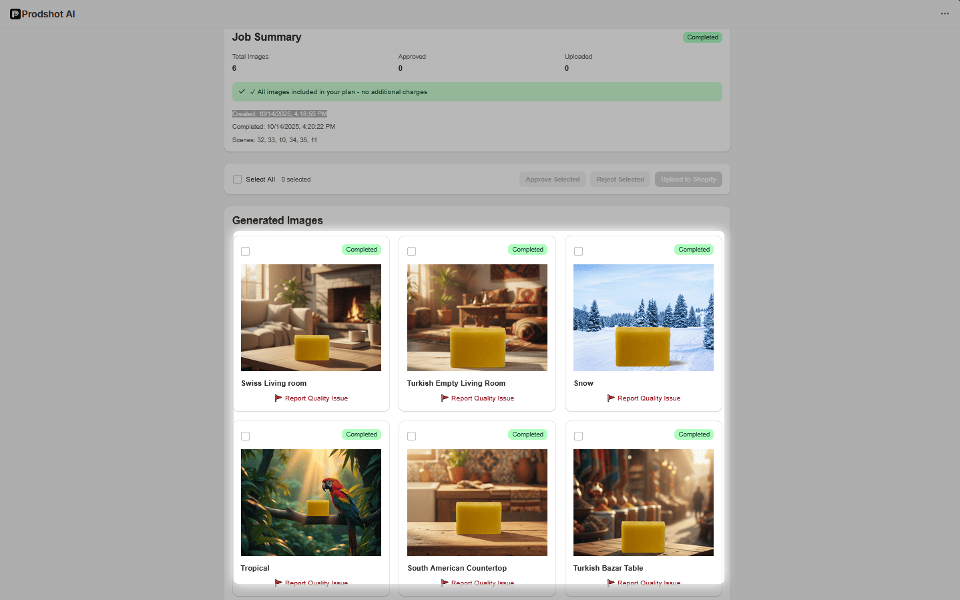Click the flag icon below the Tropical image
960x600 pixels.
pyautogui.click(x=278, y=583)
